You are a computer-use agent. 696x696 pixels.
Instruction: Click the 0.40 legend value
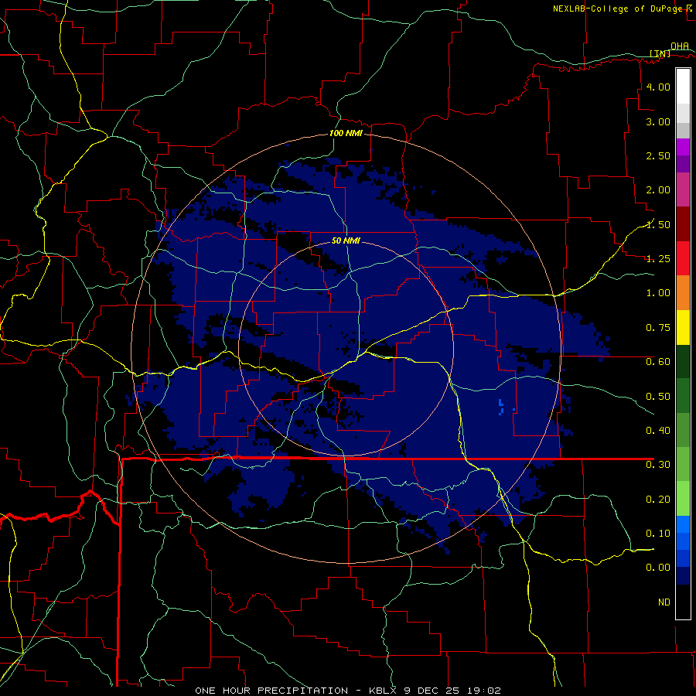(658, 431)
